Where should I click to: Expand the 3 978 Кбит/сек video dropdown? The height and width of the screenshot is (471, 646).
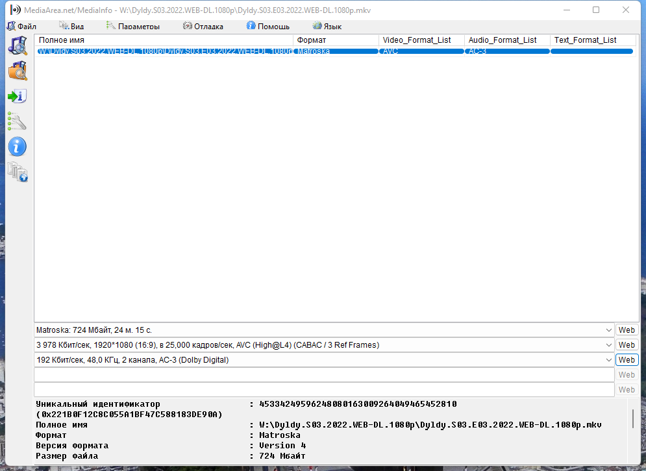[608, 345]
